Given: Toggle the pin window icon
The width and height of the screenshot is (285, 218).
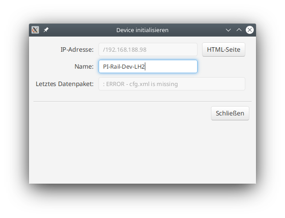Looking at the screenshot, I should coord(46,30).
